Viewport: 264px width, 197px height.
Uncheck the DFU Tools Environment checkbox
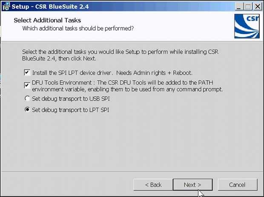28,85
